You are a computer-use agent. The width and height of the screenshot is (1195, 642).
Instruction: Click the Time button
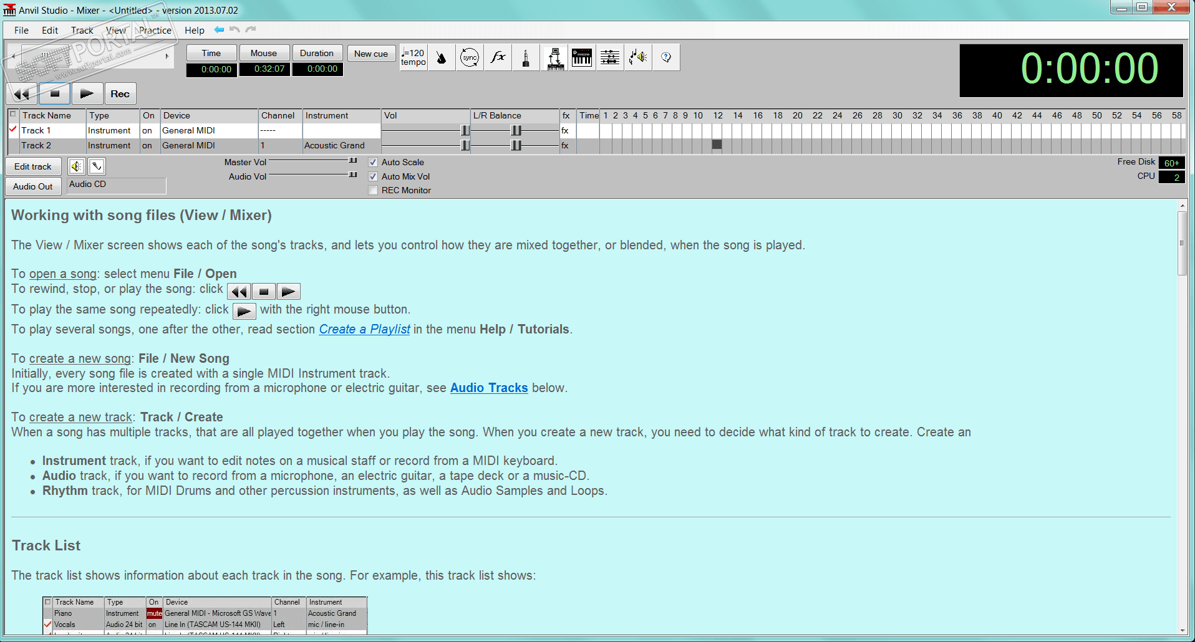pyautogui.click(x=211, y=53)
